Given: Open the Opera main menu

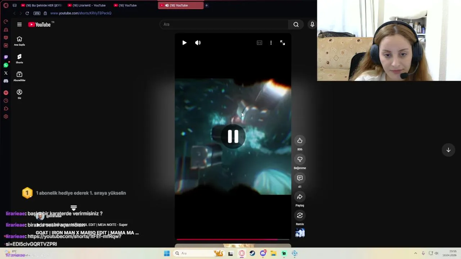Looking at the screenshot, I should click(6, 5).
